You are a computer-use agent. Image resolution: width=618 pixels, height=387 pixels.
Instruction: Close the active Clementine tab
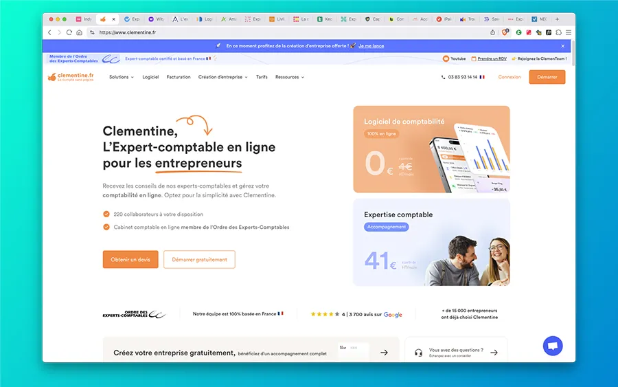113,19
